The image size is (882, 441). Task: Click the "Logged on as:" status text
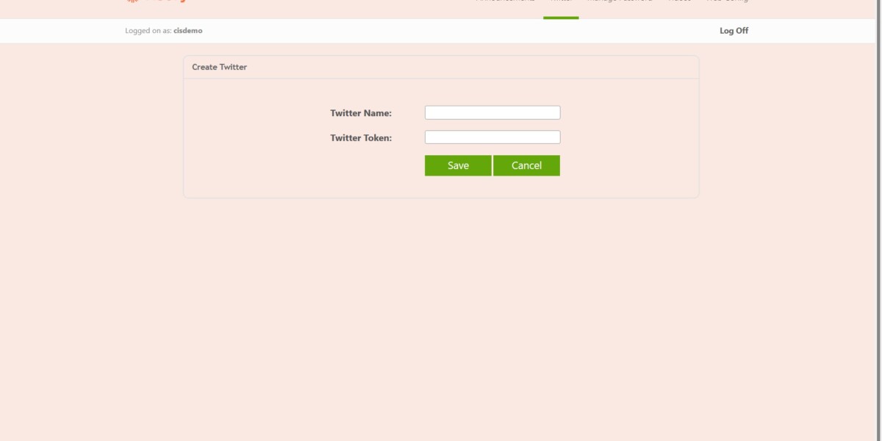[148, 31]
